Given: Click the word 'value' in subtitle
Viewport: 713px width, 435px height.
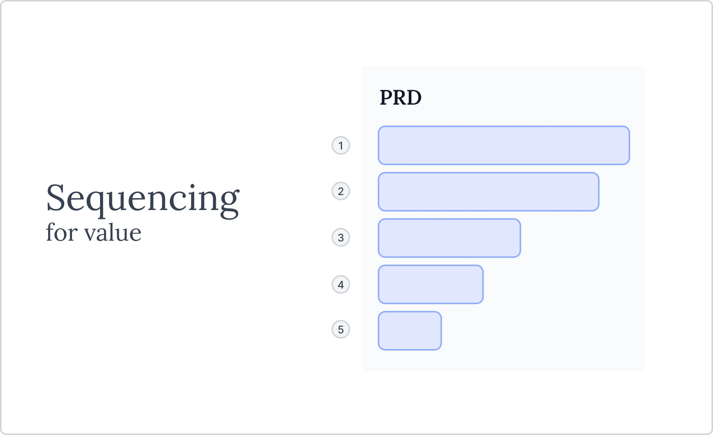Looking at the screenshot, I should [113, 233].
